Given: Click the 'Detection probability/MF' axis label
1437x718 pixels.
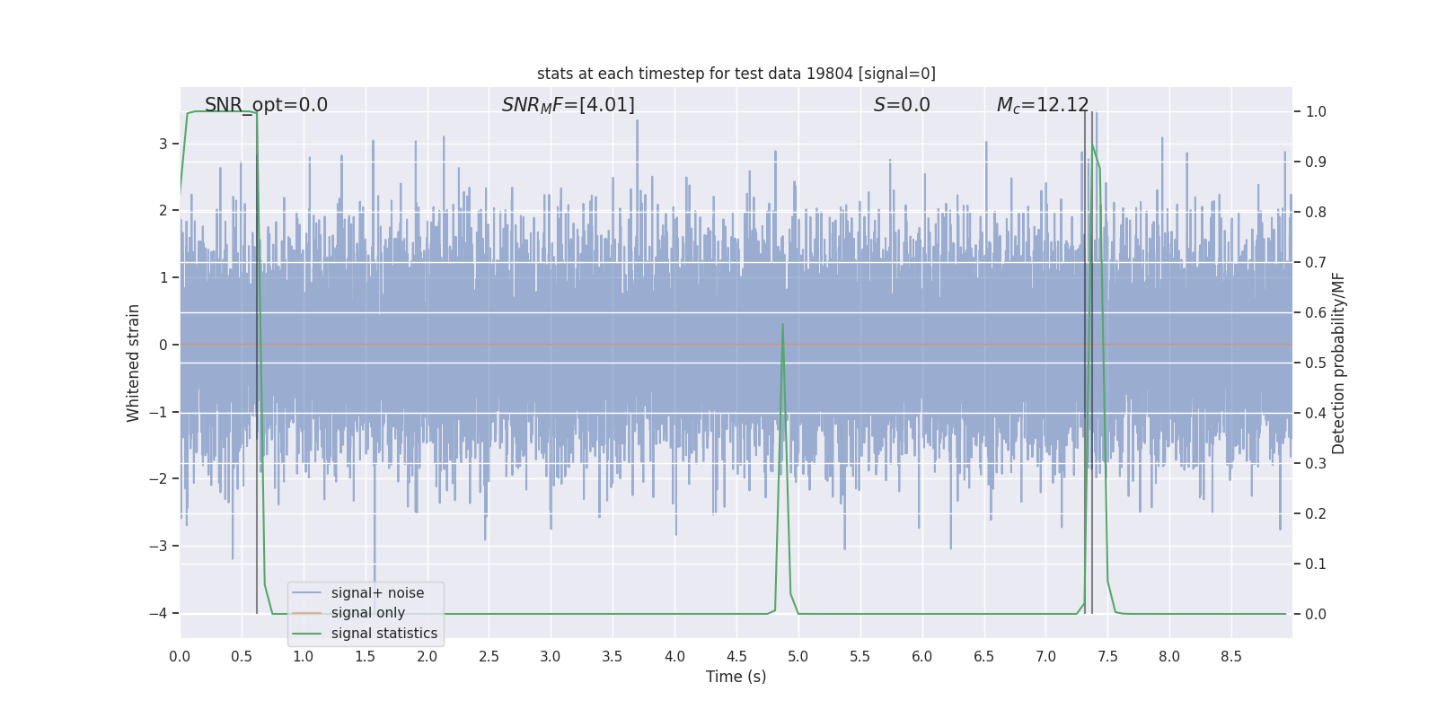Looking at the screenshot, I should [1339, 363].
